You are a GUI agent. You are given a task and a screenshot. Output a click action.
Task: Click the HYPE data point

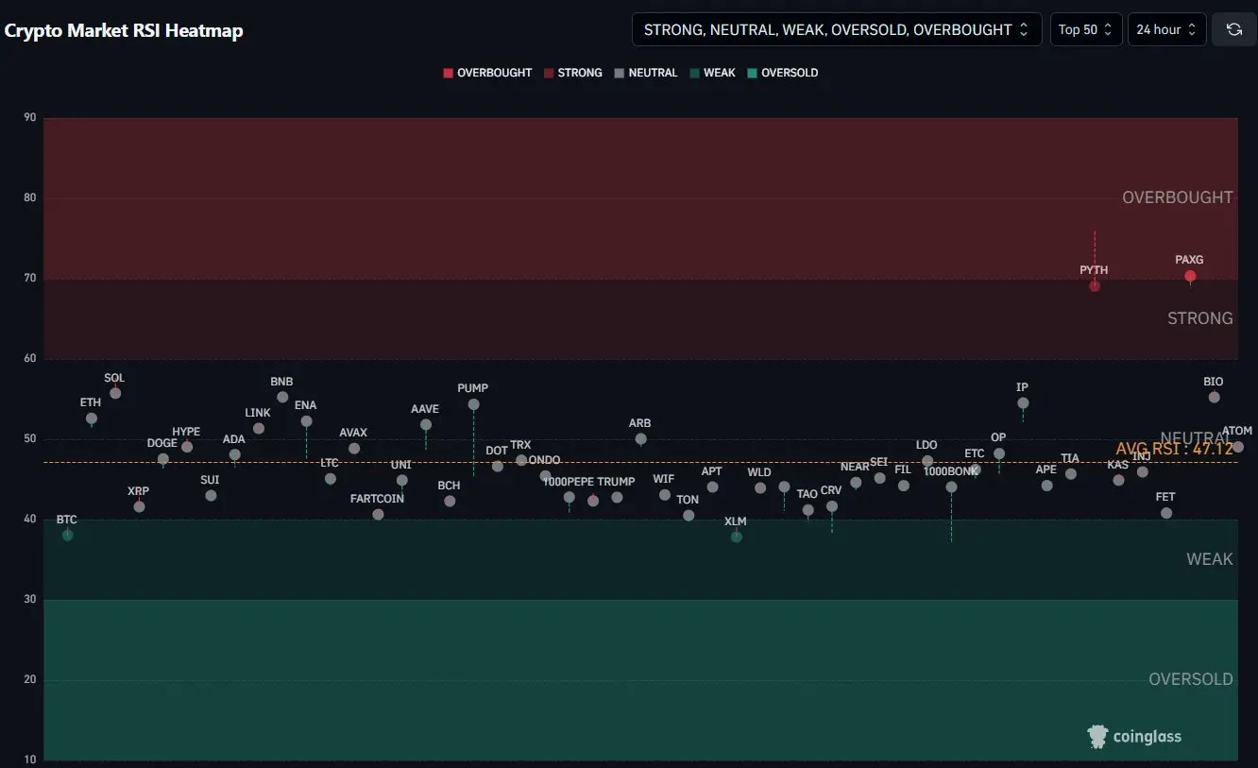coord(187,447)
